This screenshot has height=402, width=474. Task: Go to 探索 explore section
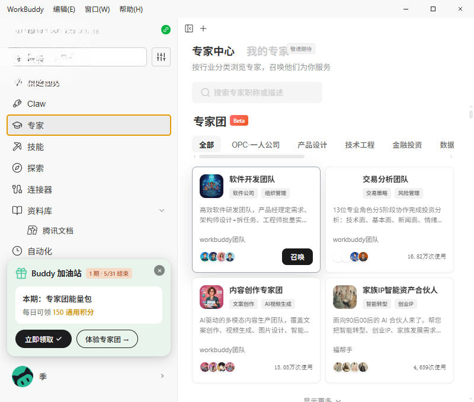coord(89,168)
